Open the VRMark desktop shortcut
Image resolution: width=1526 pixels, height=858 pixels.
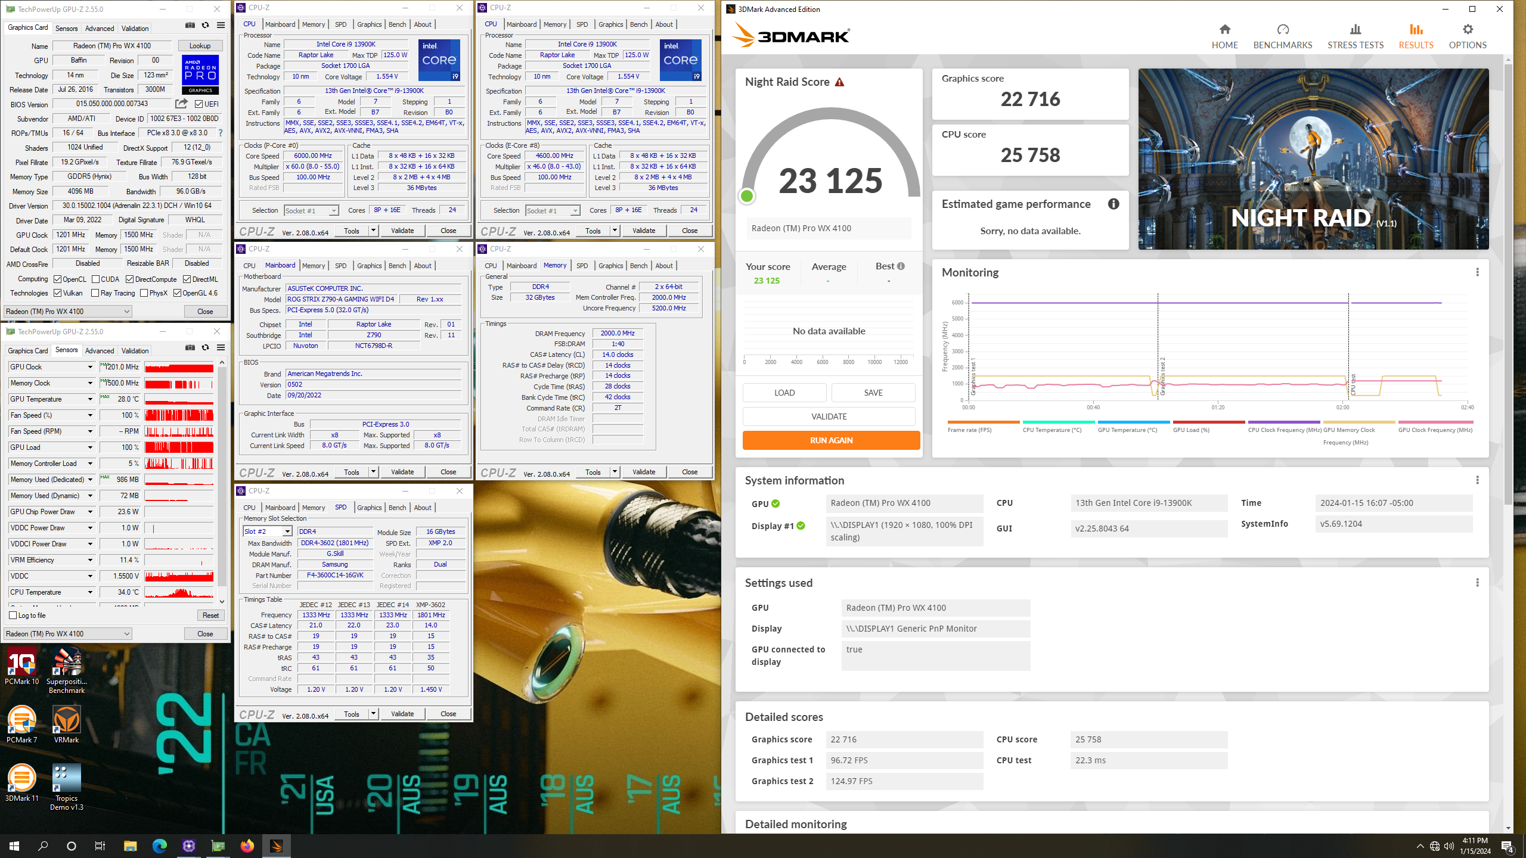[x=67, y=724]
